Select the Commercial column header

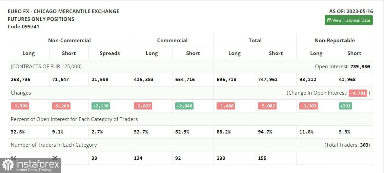[x=172, y=40]
